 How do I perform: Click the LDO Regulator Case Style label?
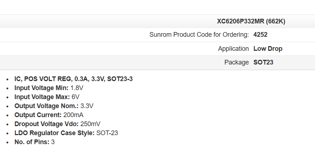[x=54, y=133]
